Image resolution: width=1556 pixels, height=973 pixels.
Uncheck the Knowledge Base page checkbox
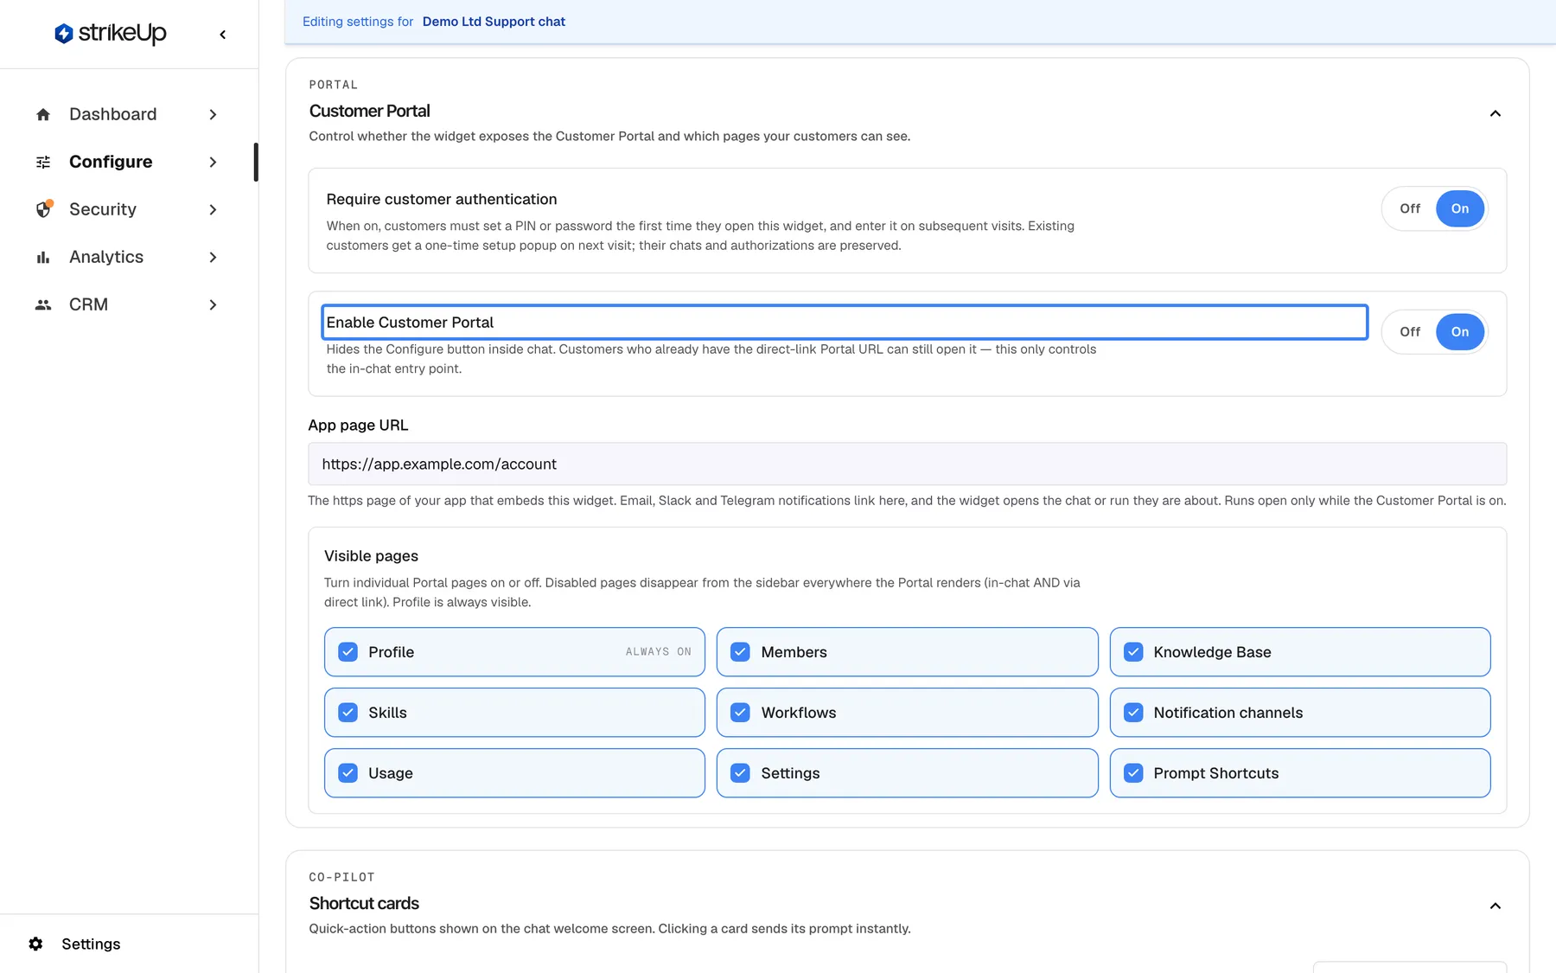[1133, 652]
